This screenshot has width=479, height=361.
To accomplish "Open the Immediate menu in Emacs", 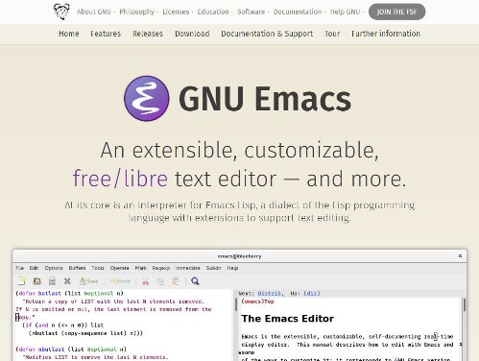I will pyautogui.click(x=187, y=268).
